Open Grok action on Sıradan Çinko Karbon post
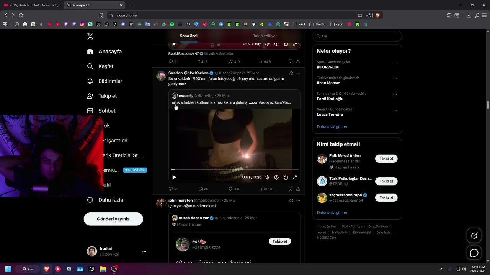This screenshot has height=275, width=490. (x=291, y=73)
